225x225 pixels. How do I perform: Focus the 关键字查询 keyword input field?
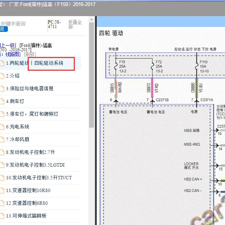(13, 24)
